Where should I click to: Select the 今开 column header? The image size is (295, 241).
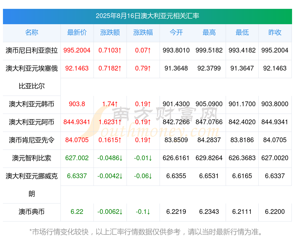176,32
